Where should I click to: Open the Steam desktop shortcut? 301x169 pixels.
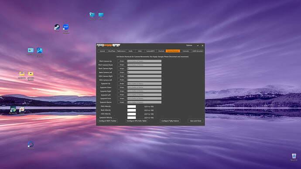pos(57,27)
